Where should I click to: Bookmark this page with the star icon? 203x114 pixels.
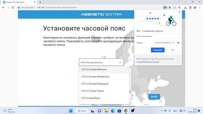[x=179, y=8]
